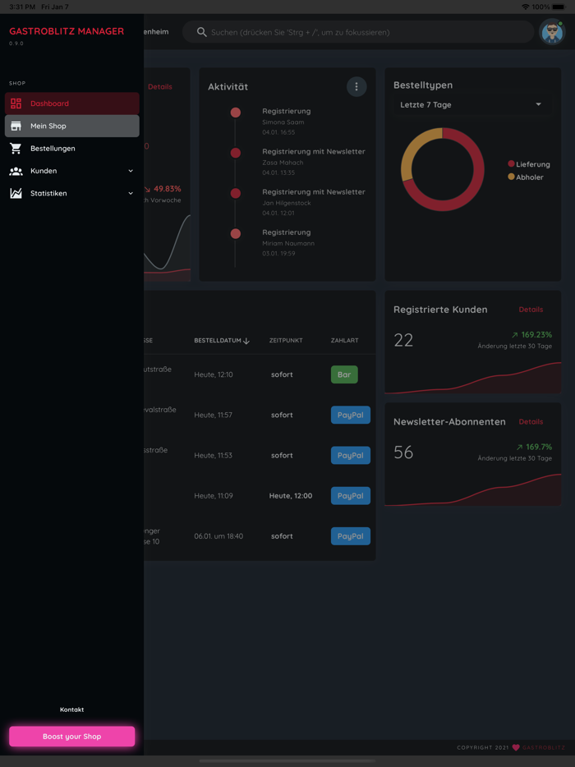575x767 pixels.
Task: Open Bestellungen in sidebar
Action: click(x=72, y=149)
